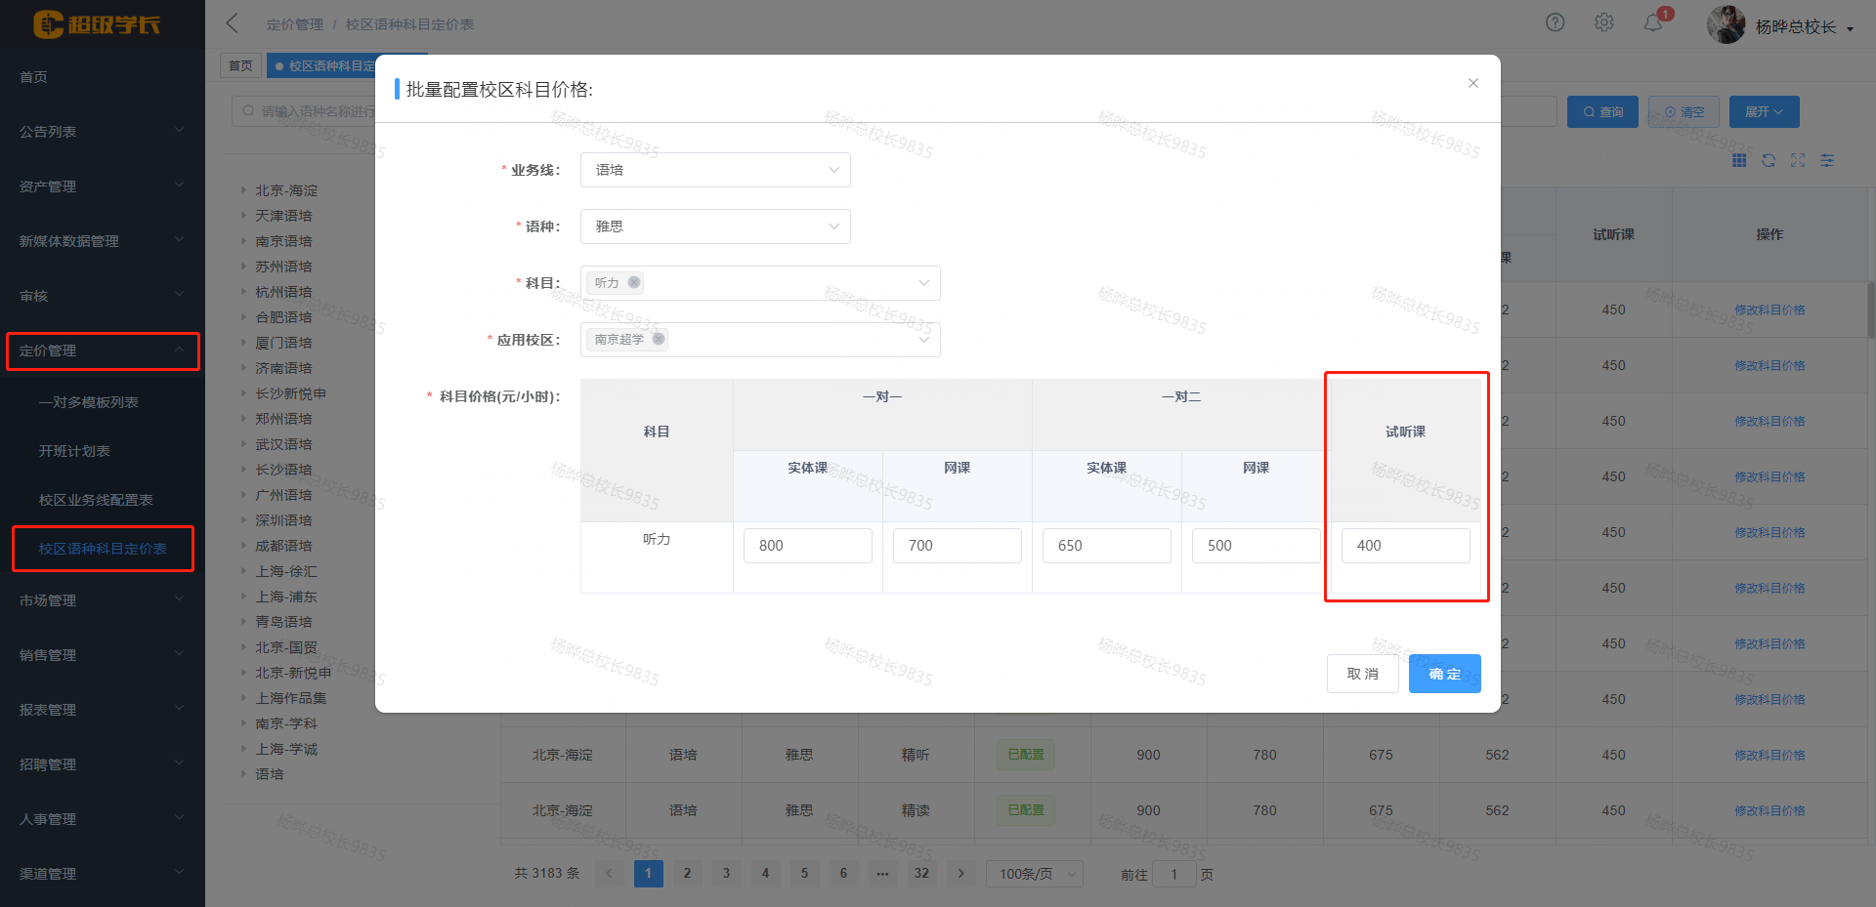Toggle fullscreen with the expand icon

pos(1798,160)
